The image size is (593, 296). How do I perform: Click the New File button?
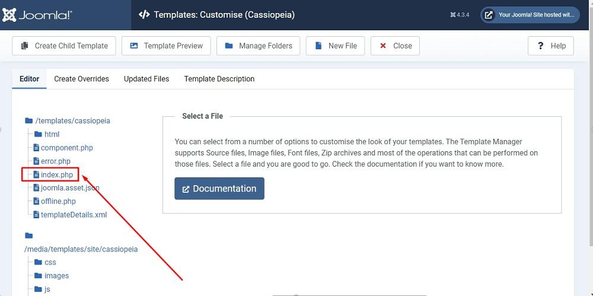tap(336, 46)
